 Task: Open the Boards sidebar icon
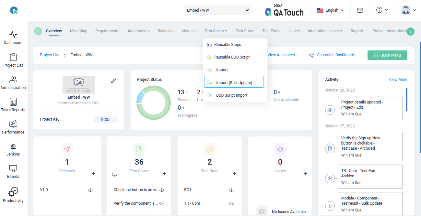click(x=13, y=168)
